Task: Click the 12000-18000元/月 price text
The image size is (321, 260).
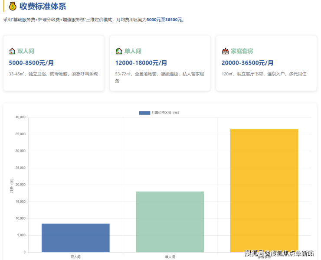Action: point(141,63)
